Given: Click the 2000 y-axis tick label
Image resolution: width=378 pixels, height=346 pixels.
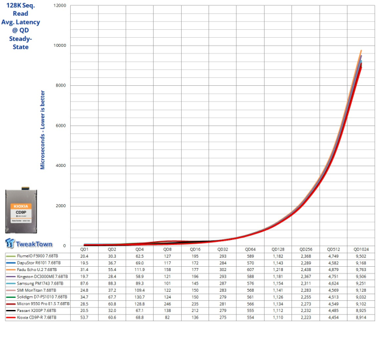Looking at the screenshot, I should (x=61, y=206).
